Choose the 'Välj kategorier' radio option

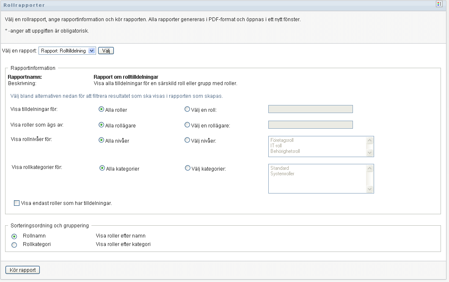tap(187, 168)
